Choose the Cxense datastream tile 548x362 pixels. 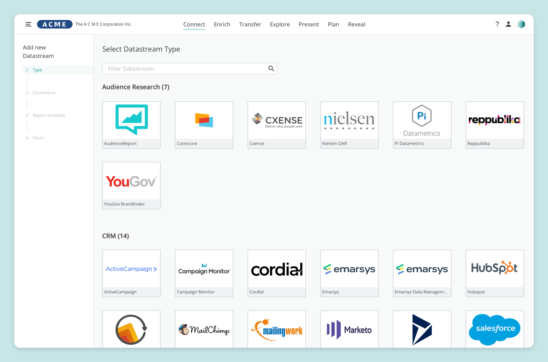276,125
